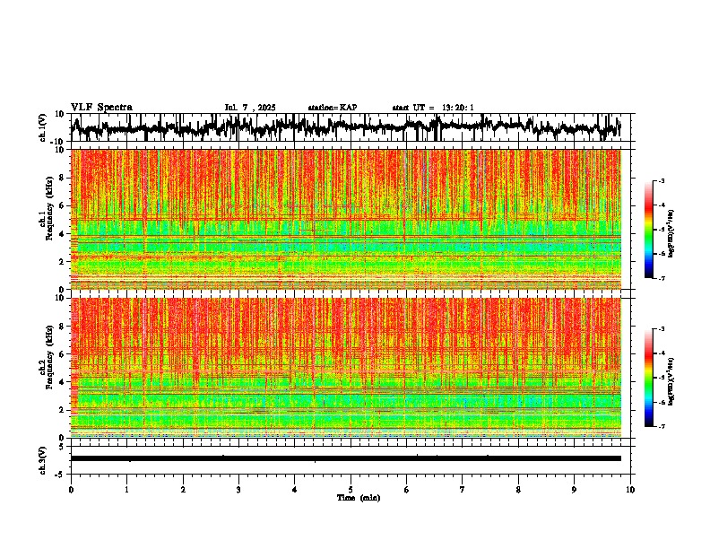Click the "ch.3(V)" axis label
This screenshot has height=549, width=710.
point(43,460)
